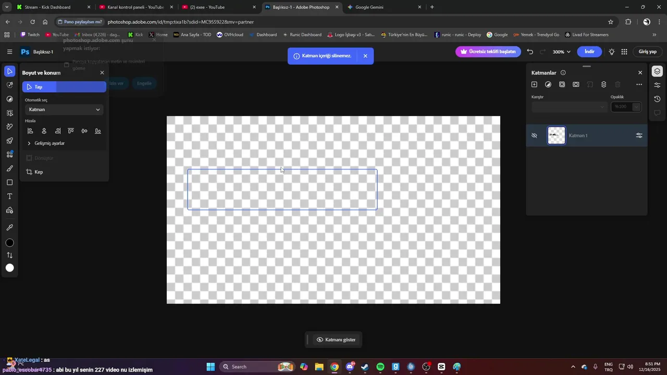The width and height of the screenshot is (667, 375).
Task: Select the object selection tool
Action: point(9,113)
